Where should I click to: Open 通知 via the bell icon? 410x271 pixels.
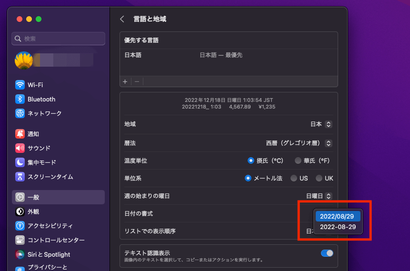click(20, 134)
